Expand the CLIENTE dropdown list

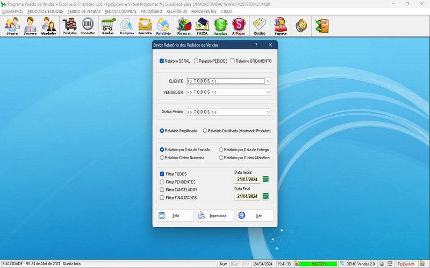pyautogui.click(x=268, y=81)
